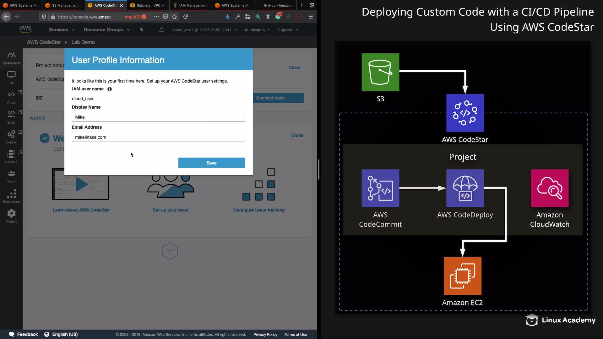Image resolution: width=603 pixels, height=339 pixels.
Task: Click the notifications bell icon
Action: point(161,30)
